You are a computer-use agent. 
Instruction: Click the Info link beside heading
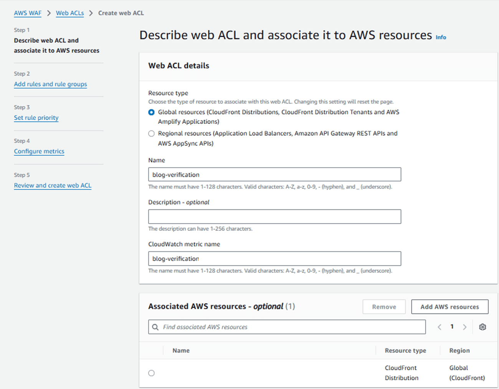[441, 37]
